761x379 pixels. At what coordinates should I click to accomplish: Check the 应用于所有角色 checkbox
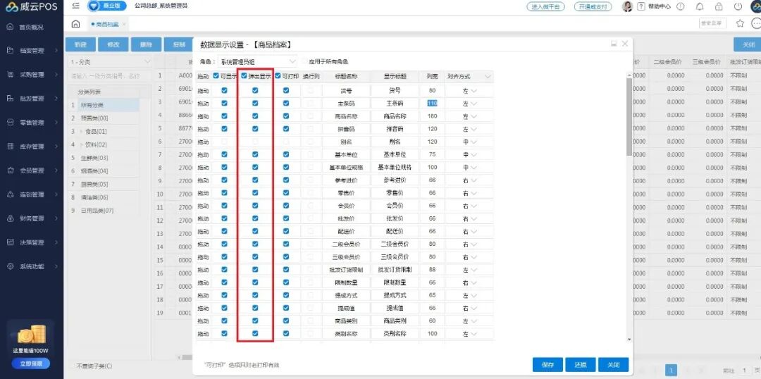click(304, 62)
